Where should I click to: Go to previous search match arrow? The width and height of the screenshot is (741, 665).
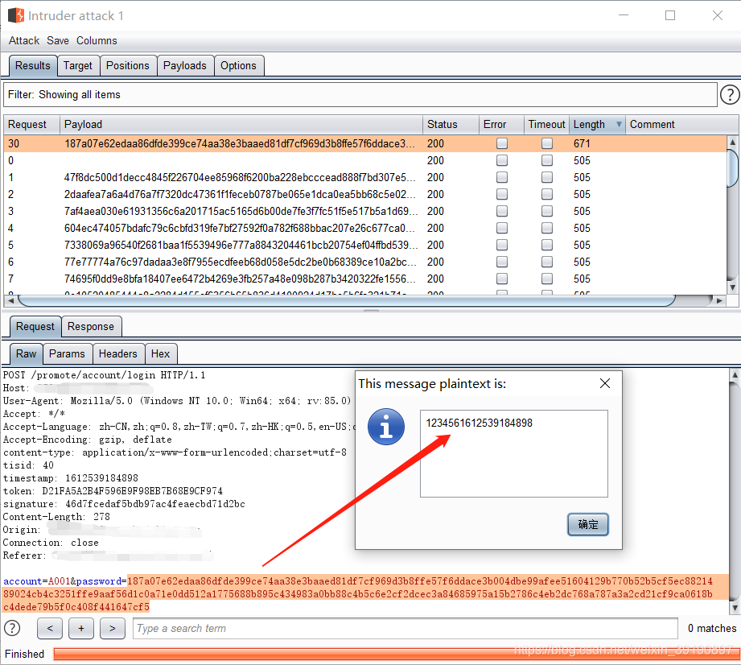[x=50, y=628]
